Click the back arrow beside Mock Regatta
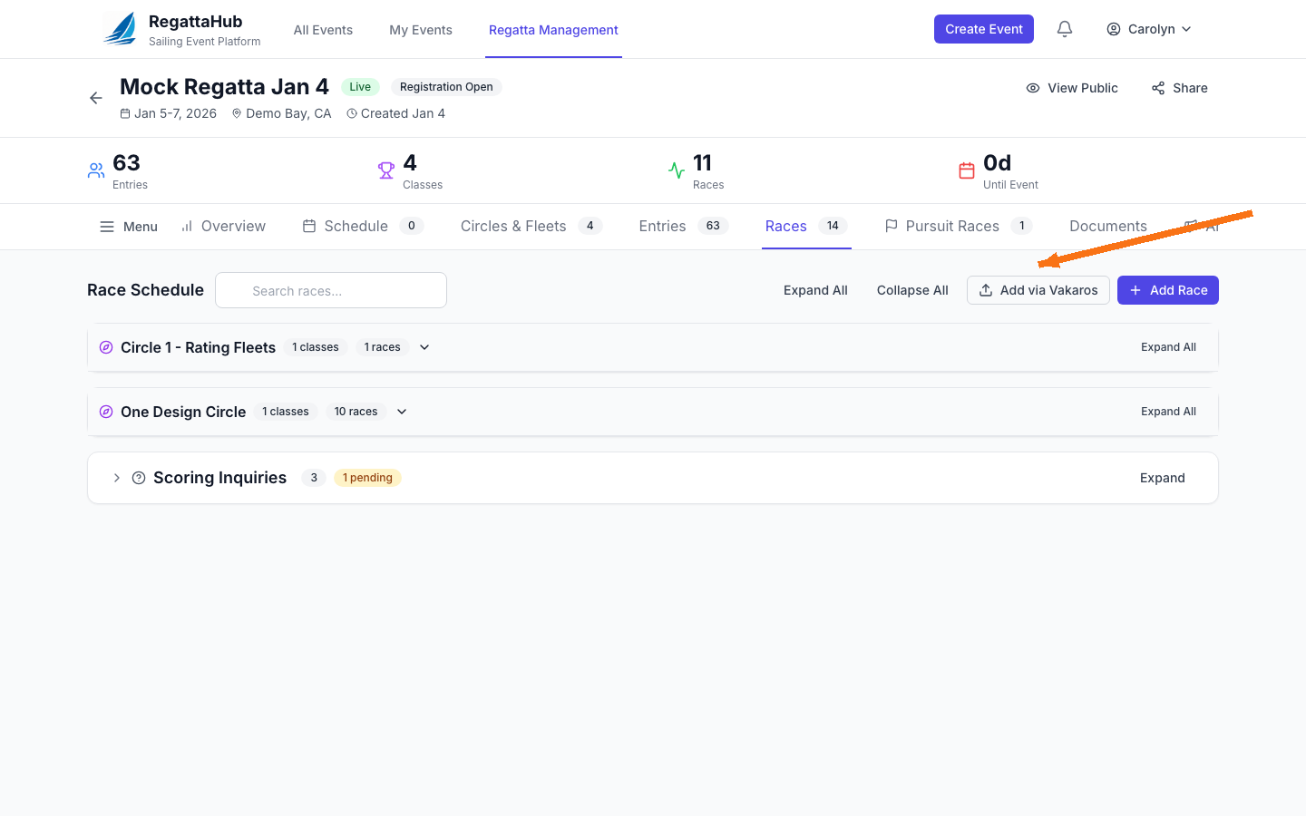The image size is (1306, 816). (96, 98)
